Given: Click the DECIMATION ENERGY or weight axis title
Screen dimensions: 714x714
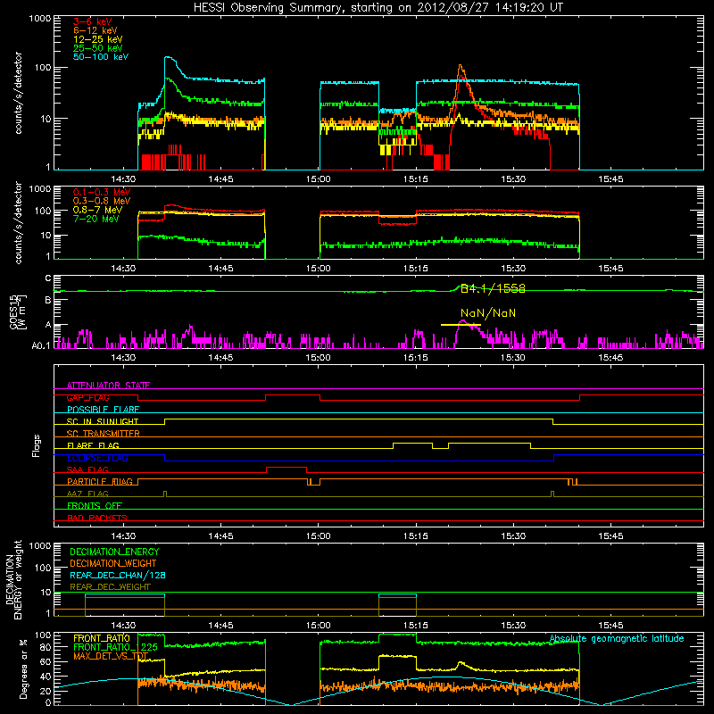Looking at the screenshot, I should 14,579.
